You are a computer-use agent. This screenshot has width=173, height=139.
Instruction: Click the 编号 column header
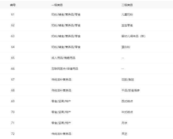13,5
